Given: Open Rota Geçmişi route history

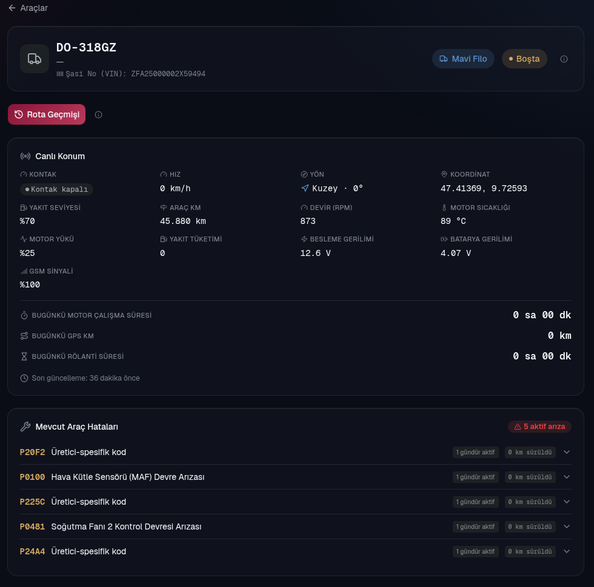Looking at the screenshot, I should click(47, 114).
